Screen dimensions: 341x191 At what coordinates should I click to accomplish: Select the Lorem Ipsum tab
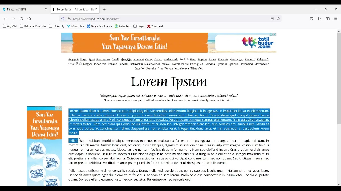tap(75, 9)
